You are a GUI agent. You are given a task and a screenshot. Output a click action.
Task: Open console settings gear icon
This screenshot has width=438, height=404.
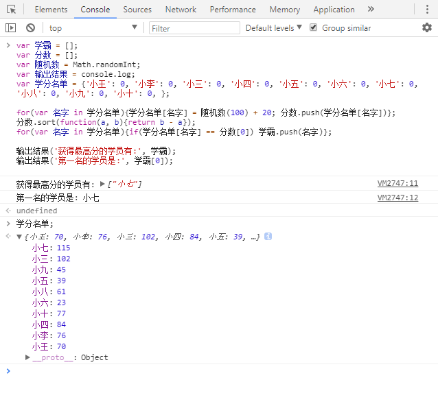point(427,27)
